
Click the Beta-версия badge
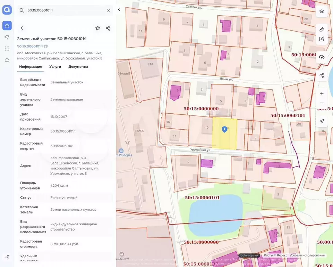249,255
